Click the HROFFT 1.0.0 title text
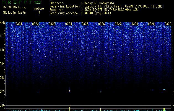Viewport: 174px width, 111px height. tap(22, 2)
